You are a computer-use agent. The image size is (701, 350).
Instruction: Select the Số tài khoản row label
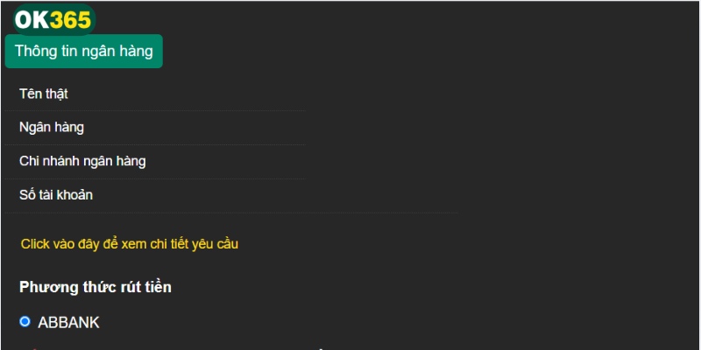(x=56, y=195)
